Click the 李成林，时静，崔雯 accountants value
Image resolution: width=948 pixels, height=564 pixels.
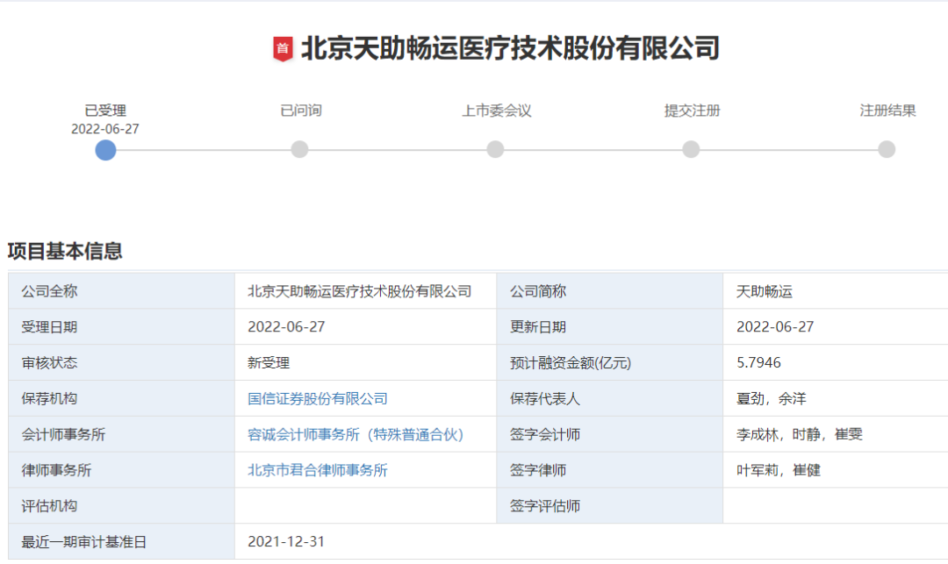(x=800, y=434)
